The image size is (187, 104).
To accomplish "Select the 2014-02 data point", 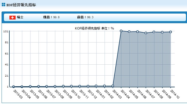I will 104,86.
